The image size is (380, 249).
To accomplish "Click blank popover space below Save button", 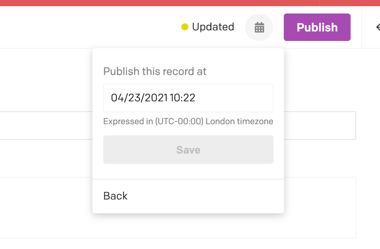I will (x=188, y=172).
